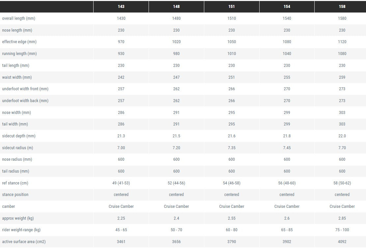Click the overall length (mm) row label
This screenshot has height=248, width=366.
coord(19,18)
